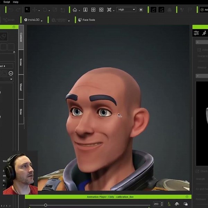The width and height of the screenshot is (208, 208).
Task: Click the Animation play button at top right
Action: point(203,10)
